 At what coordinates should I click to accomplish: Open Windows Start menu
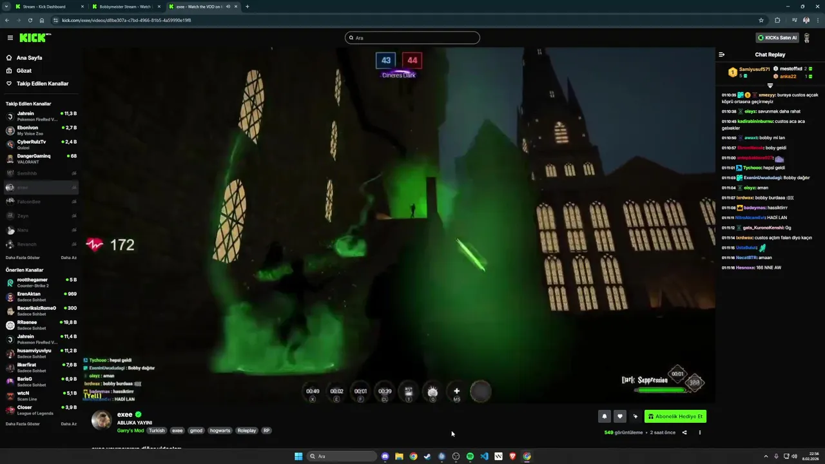[x=298, y=456]
